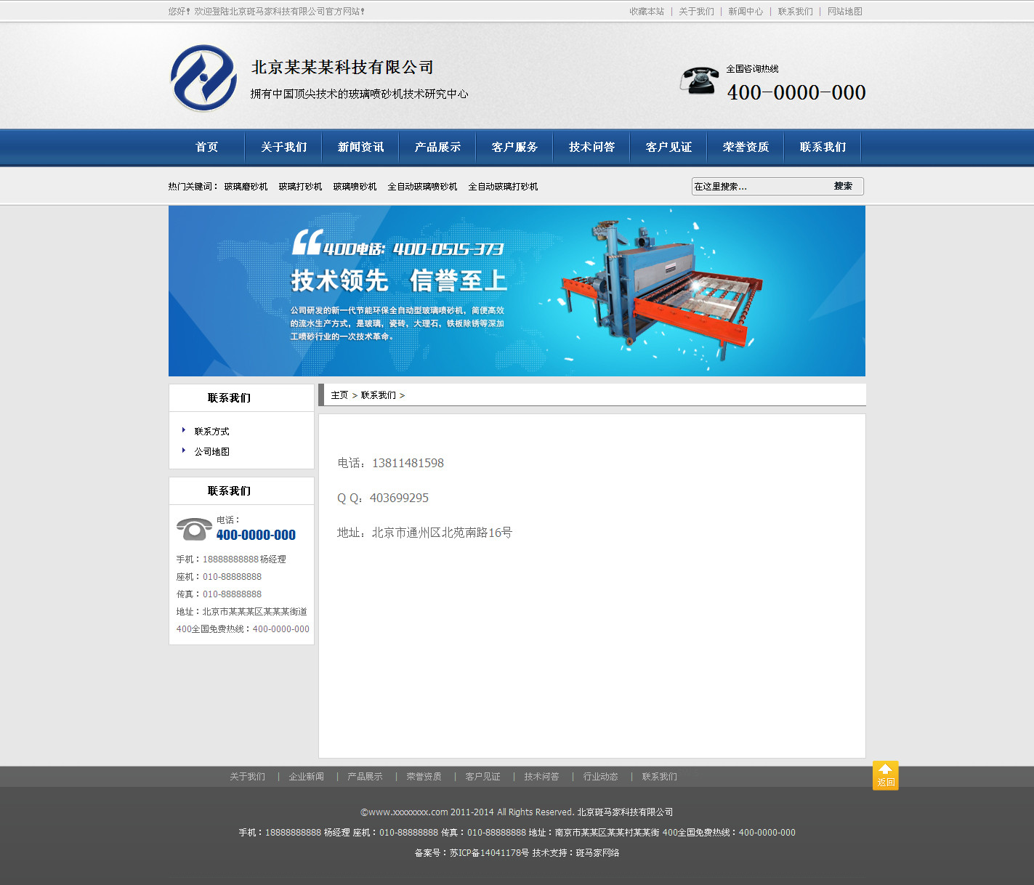Click the blue company logo icon
Viewport: 1034px width, 885px height.
click(203, 78)
